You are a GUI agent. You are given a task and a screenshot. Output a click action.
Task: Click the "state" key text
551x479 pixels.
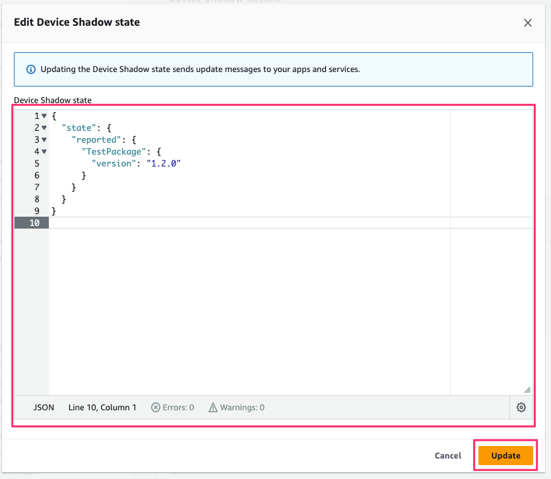pyautogui.click(x=79, y=128)
